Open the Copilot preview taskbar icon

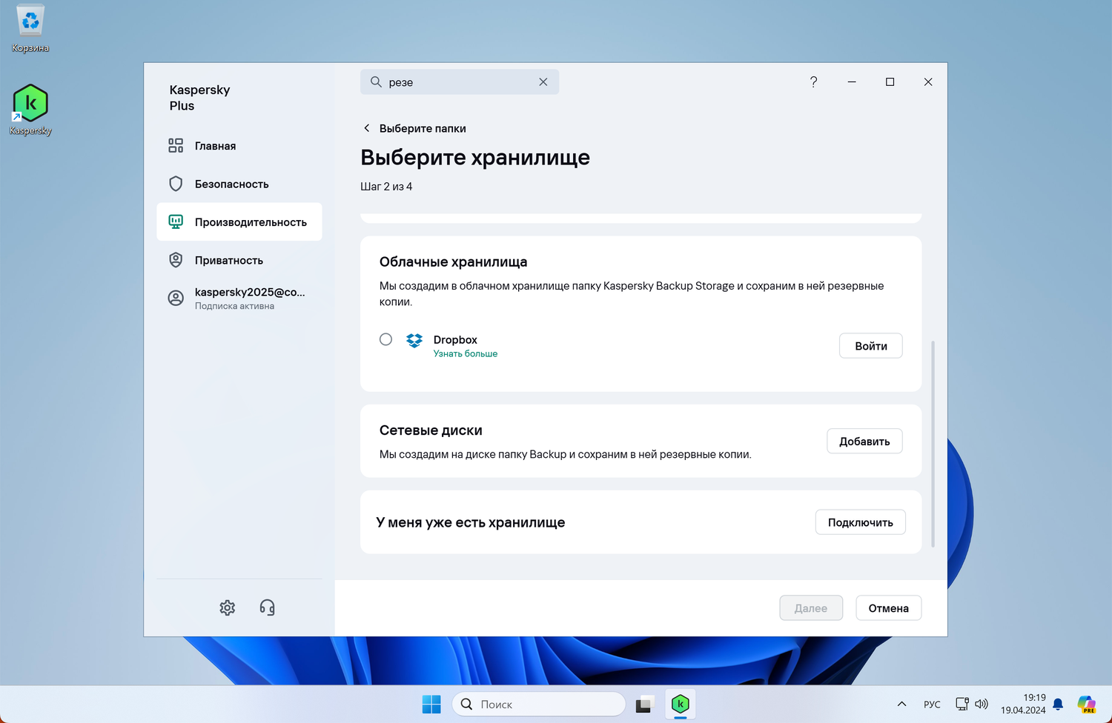pyautogui.click(x=1087, y=704)
